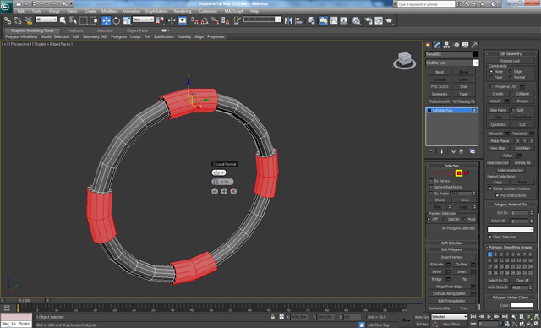Toggle the Angle Snap button

(205, 20)
